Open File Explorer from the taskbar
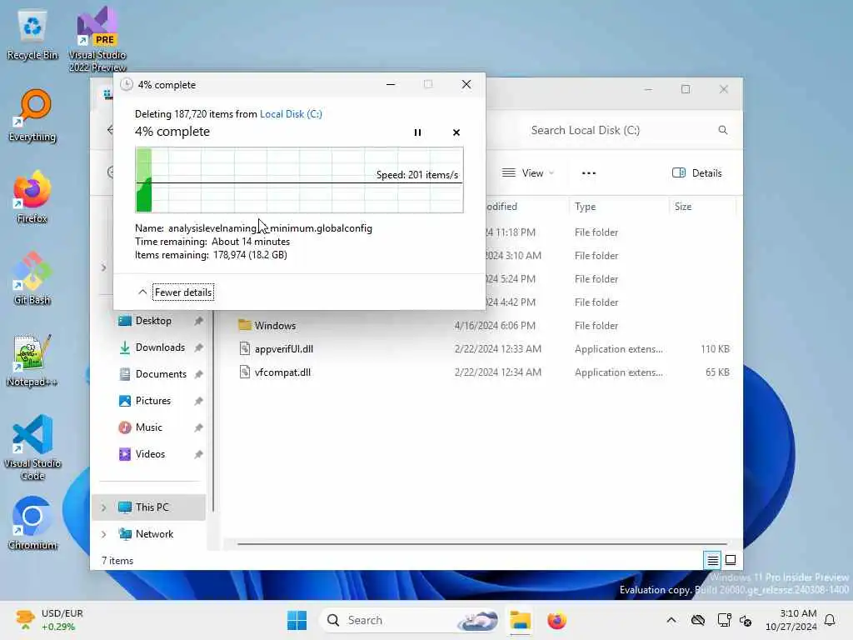 click(520, 620)
